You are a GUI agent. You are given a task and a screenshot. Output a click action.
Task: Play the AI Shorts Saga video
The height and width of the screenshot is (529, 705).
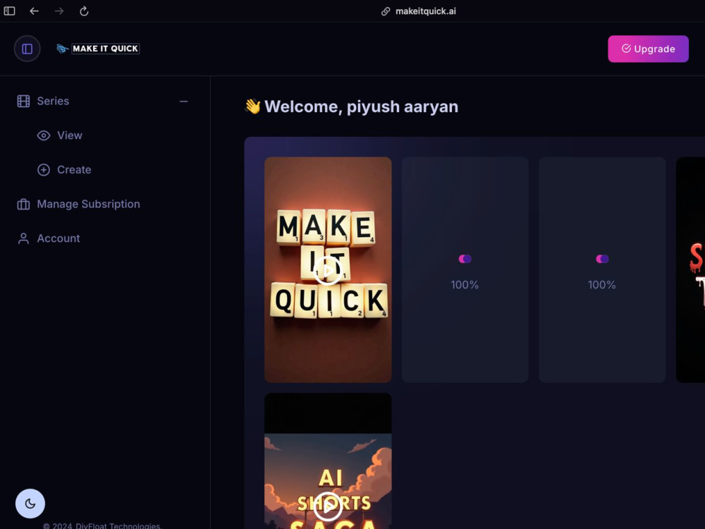(328, 506)
